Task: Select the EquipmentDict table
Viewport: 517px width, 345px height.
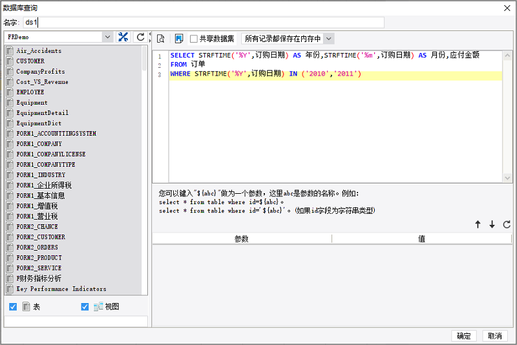Action: click(x=39, y=123)
